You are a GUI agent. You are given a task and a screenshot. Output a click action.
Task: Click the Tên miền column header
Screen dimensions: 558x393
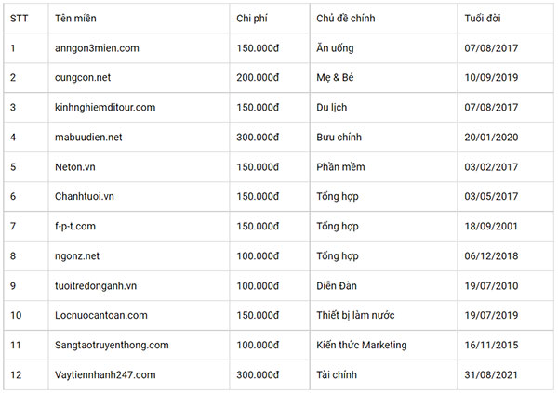point(75,19)
